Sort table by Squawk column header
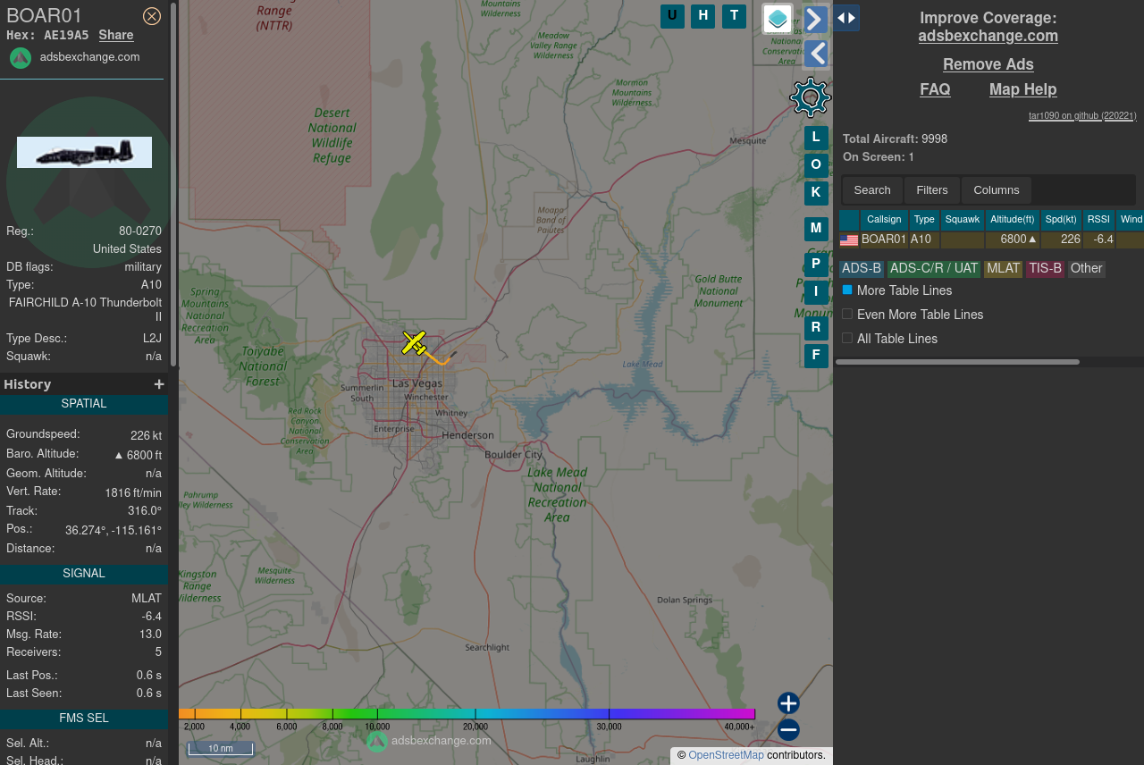Viewport: 1144px width, 765px height. 963,220
